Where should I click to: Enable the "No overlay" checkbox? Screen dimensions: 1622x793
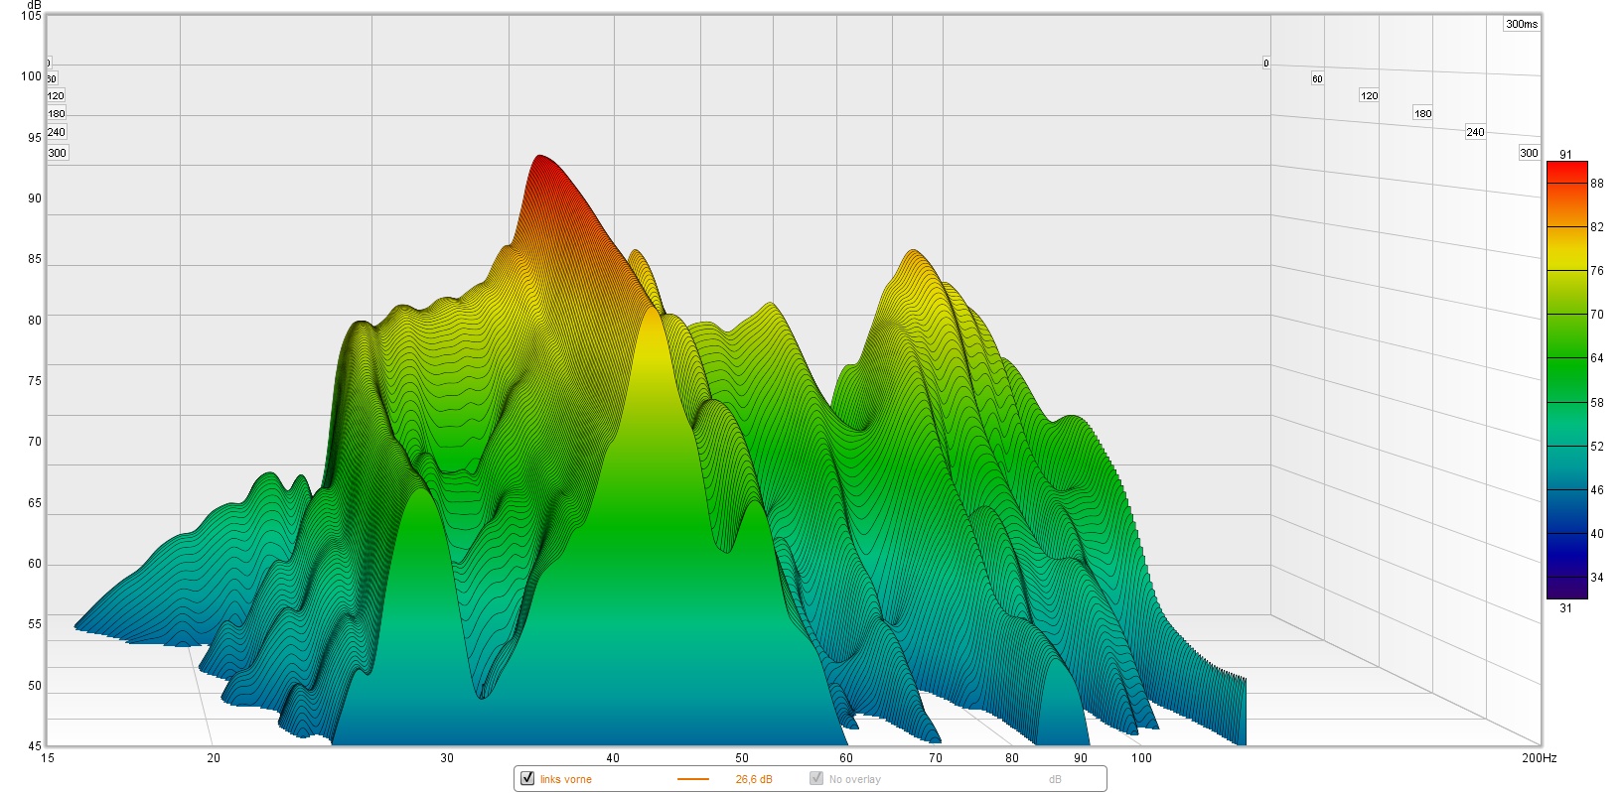[x=816, y=779]
